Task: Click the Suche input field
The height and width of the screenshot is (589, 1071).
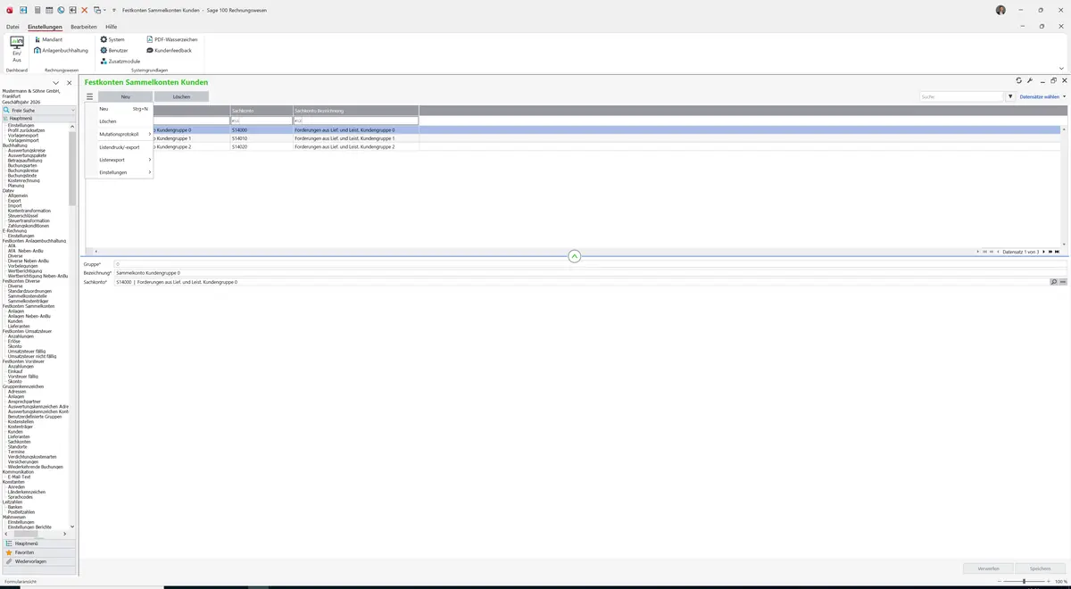Action: click(x=962, y=96)
